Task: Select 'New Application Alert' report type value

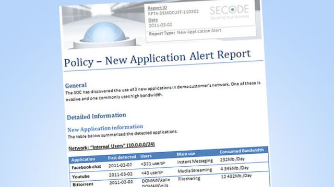Action: click(x=199, y=31)
